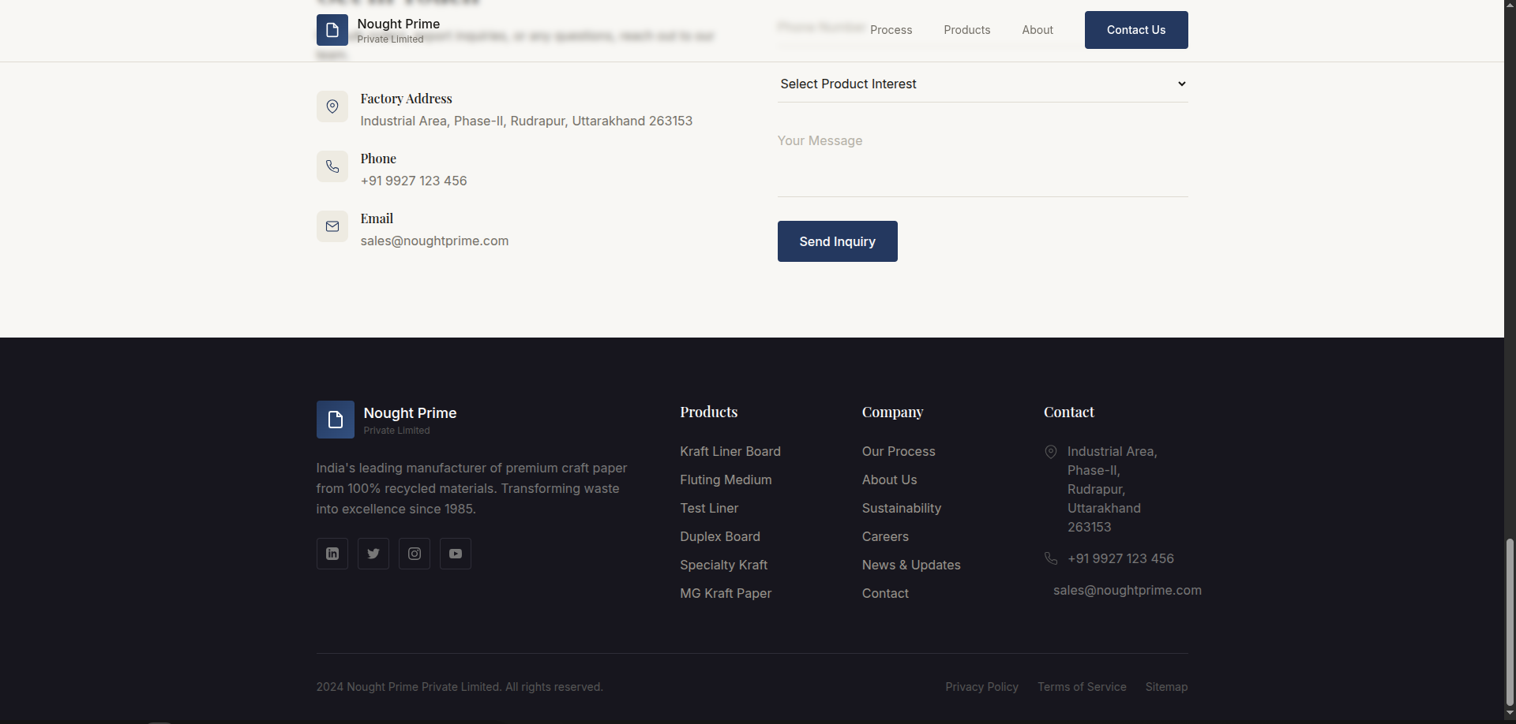
Task: Open the Kraft Liner Board footer link
Action: point(730,451)
